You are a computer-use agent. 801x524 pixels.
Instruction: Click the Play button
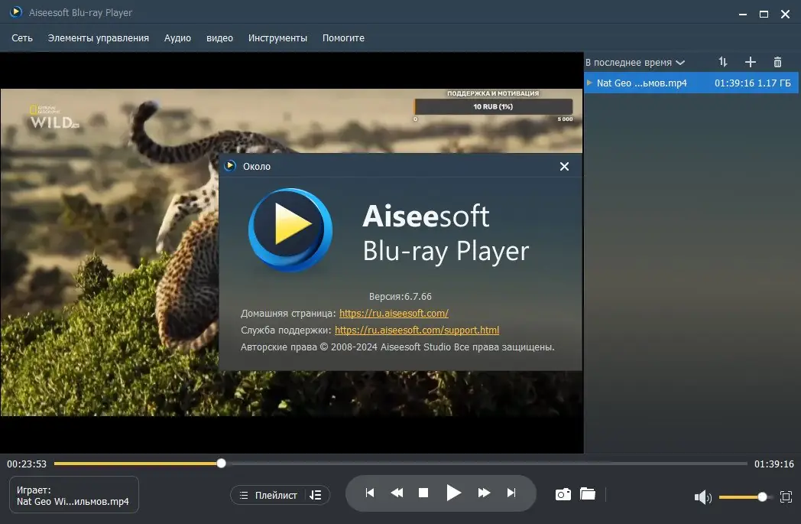point(453,493)
